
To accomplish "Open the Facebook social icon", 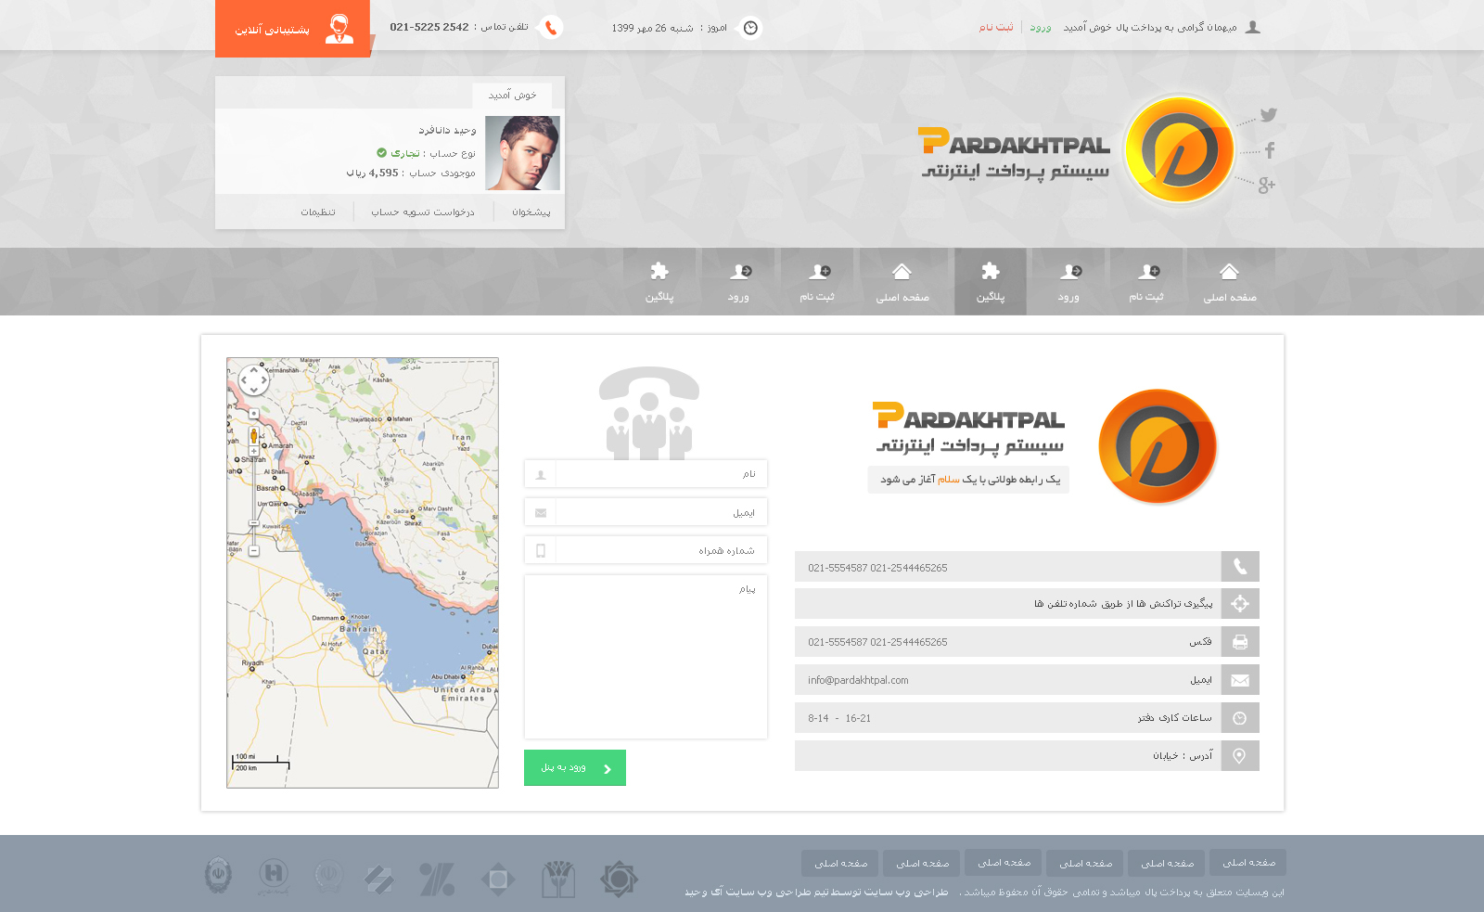I will [x=1270, y=150].
